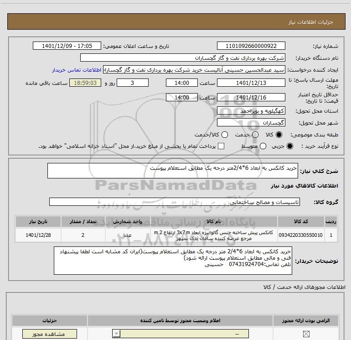Click the شماره نیاز field 1101092660000922

[251, 46]
